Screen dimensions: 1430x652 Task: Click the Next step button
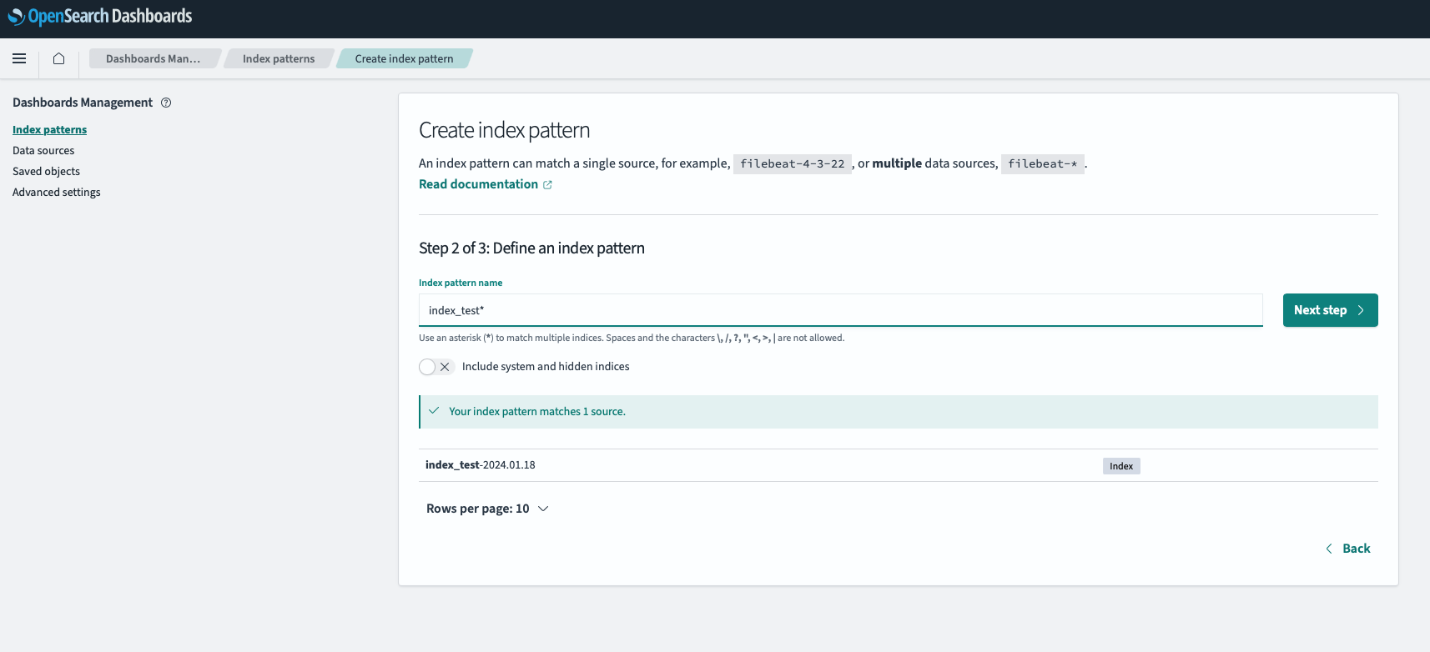coord(1330,310)
